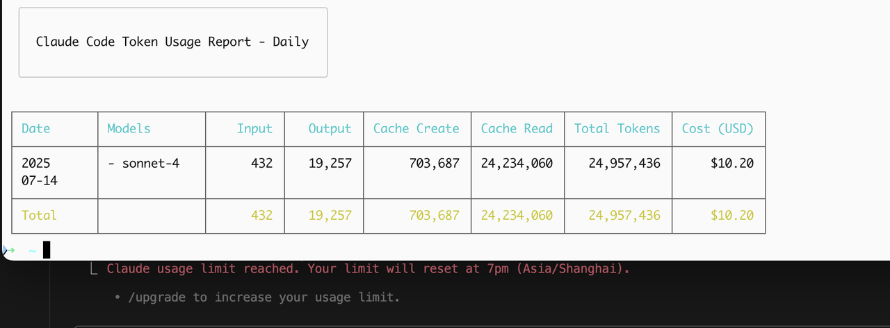This screenshot has height=328, width=890.
Task: Select the "Cache Read" column header
Action: tap(517, 128)
